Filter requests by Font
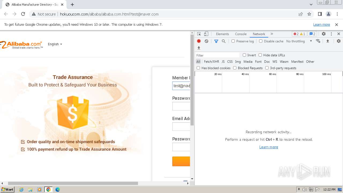The image size is (343, 193). pos(258,62)
